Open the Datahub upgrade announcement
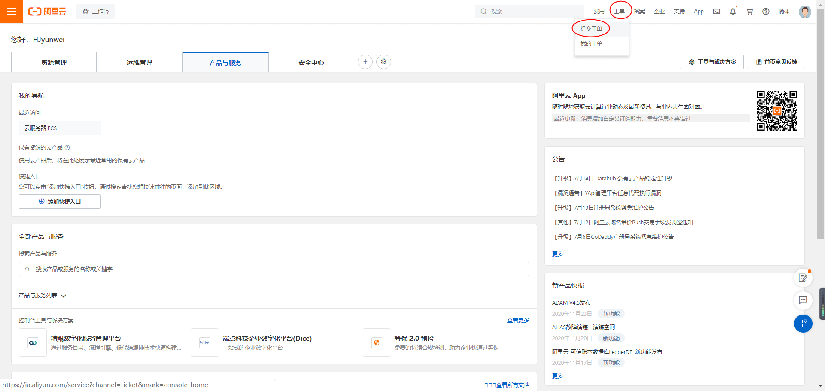Viewport: 825px width, 391px height. (612, 178)
